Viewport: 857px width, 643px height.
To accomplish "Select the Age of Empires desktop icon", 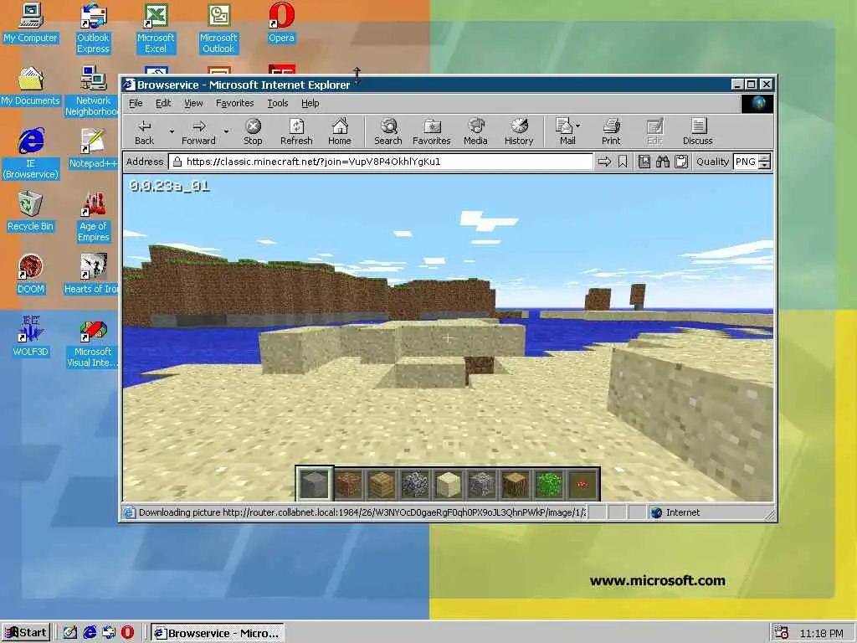I will coord(94,217).
